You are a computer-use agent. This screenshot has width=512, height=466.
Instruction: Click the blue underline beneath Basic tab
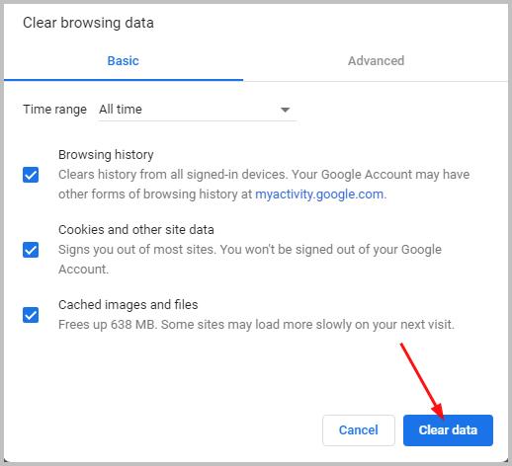[x=124, y=80]
